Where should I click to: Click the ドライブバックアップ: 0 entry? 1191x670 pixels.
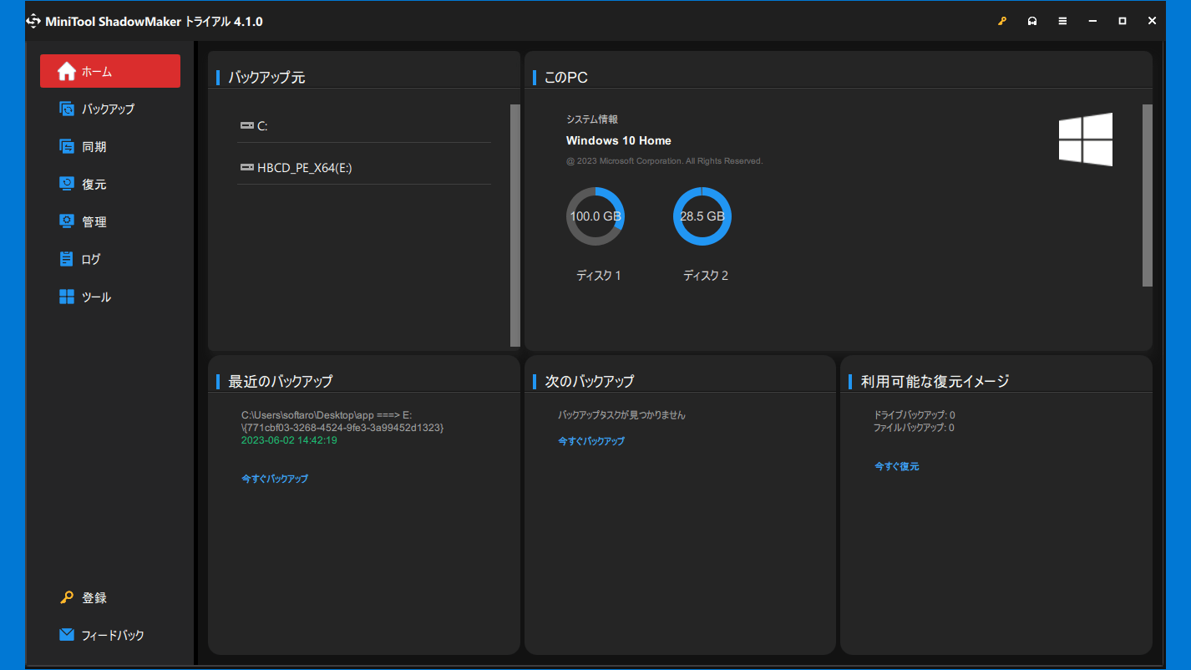(x=915, y=414)
